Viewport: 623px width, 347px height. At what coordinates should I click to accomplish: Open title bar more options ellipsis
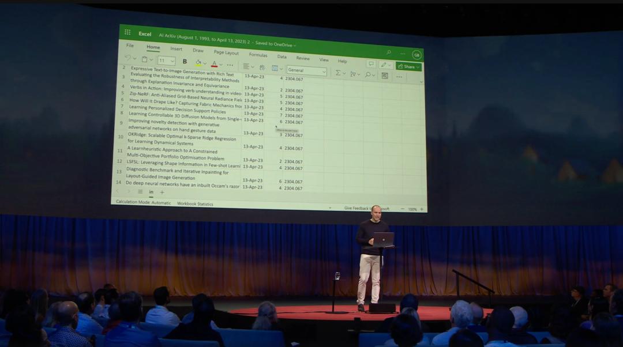pyautogui.click(x=403, y=53)
